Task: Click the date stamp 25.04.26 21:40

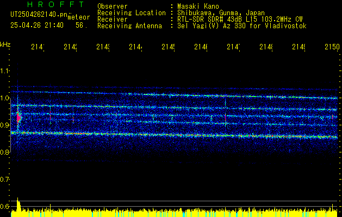Action: point(37,25)
